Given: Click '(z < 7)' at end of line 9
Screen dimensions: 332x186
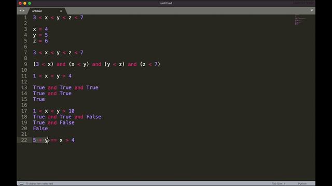Looking at the screenshot, I should click(x=150, y=64).
